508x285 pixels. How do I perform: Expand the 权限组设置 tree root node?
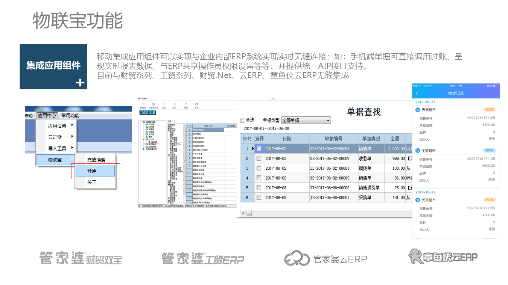(140, 122)
